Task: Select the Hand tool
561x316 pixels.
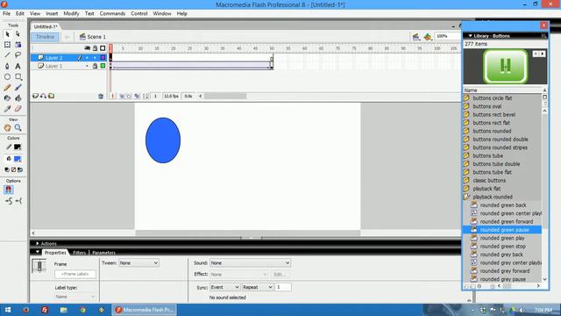Action: pyautogui.click(x=8, y=127)
